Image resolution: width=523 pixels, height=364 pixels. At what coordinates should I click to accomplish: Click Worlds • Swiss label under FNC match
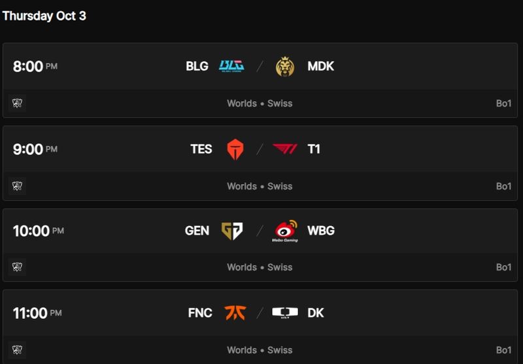(x=260, y=350)
